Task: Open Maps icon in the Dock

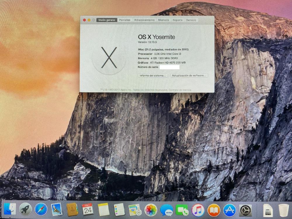Action: coord(135,210)
